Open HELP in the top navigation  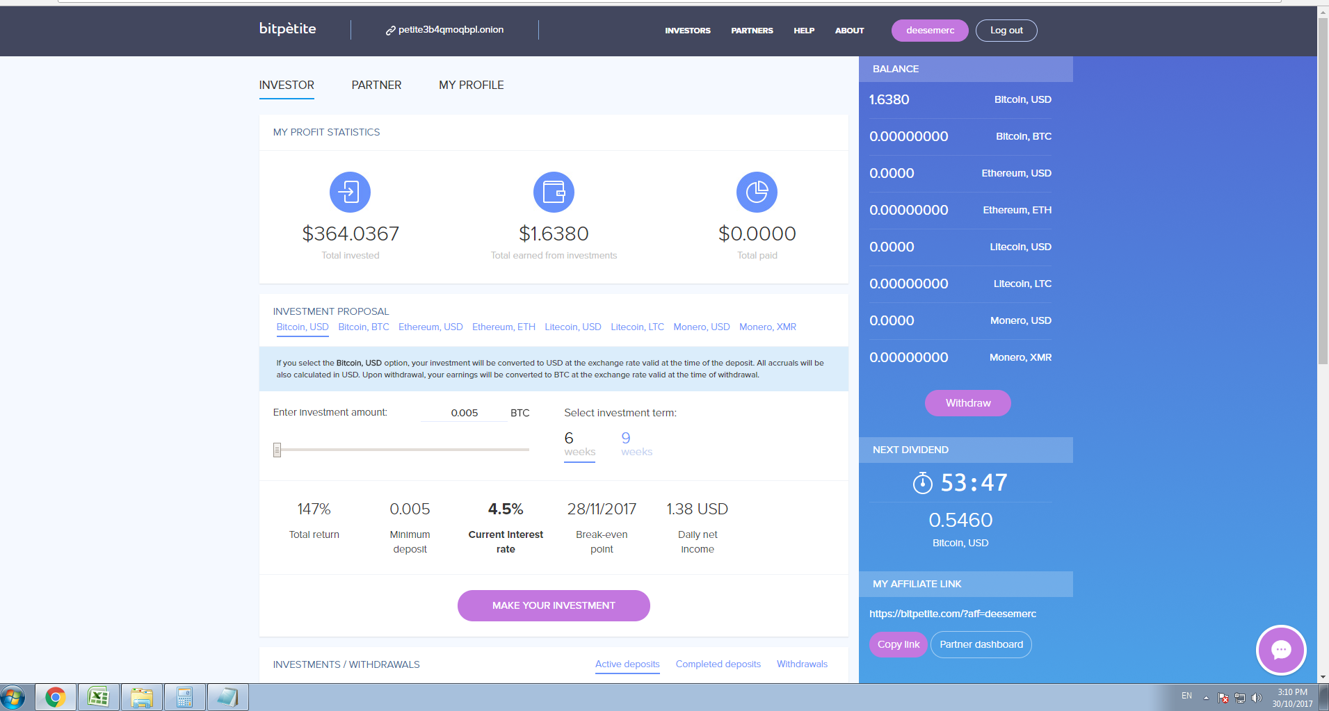click(804, 31)
